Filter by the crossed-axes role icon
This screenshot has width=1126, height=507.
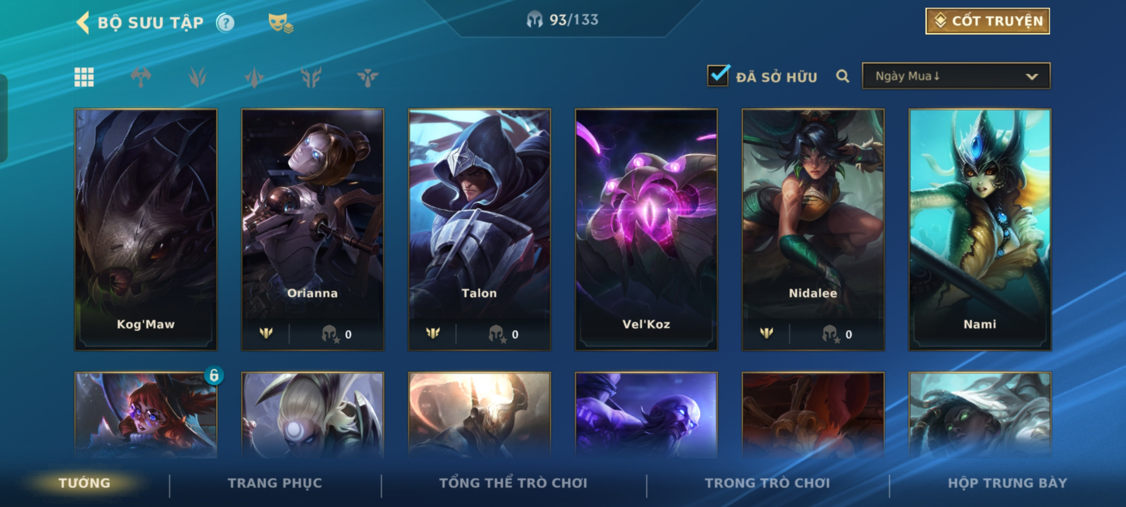coord(141,77)
